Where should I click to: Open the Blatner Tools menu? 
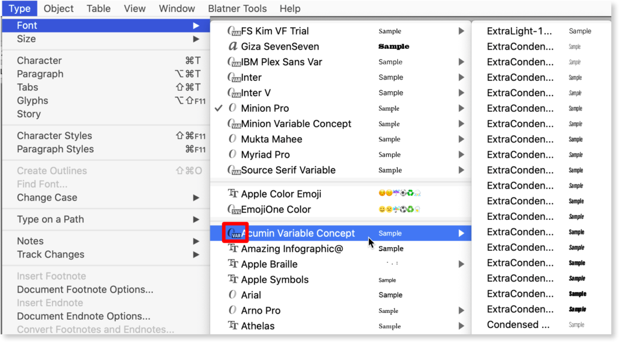[238, 8]
